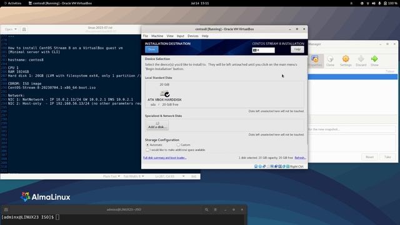Click the INS indicator in editor status bar
The image size is (400, 225).
point(194,176)
